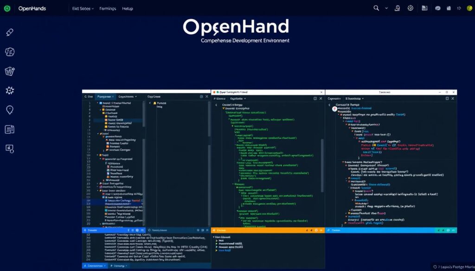Click the code brackets icon in top bar
Screen dimensions: 475x271
tap(459, 8)
